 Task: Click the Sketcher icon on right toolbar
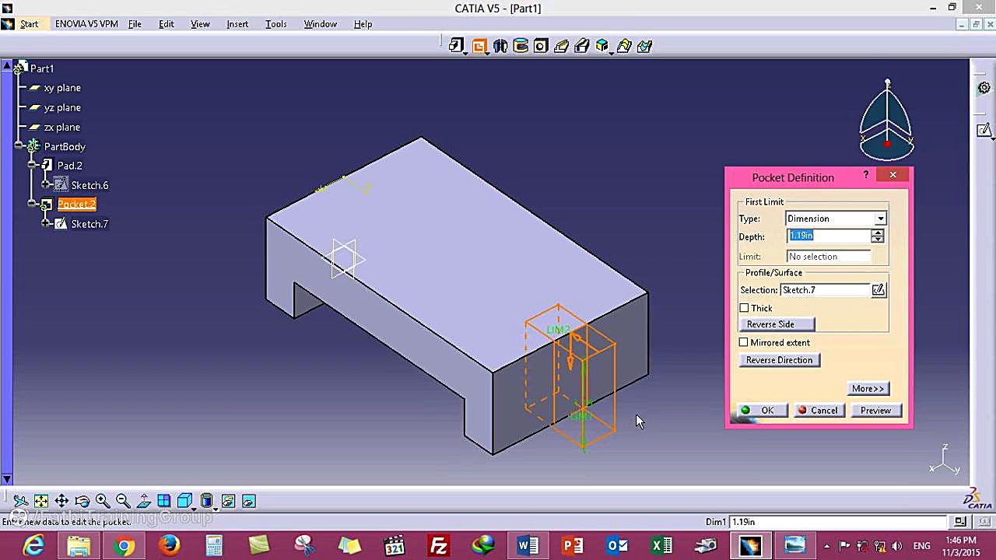pyautogui.click(x=984, y=130)
